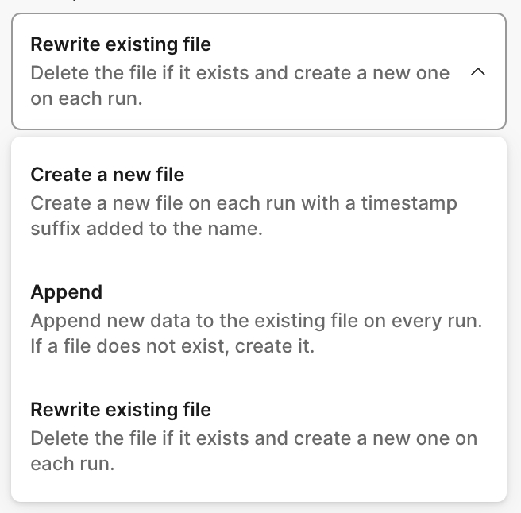Click the final 'each run.' line in the list
Viewport: 521px width, 513px height.
click(x=72, y=465)
